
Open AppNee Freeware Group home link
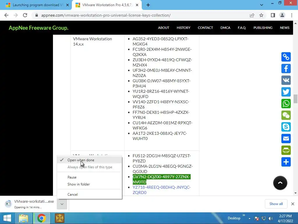click(39, 28)
